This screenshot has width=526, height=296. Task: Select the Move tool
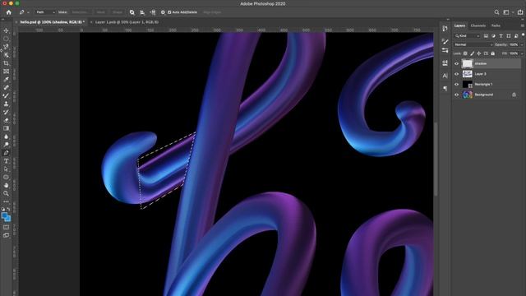pyautogui.click(x=6, y=30)
